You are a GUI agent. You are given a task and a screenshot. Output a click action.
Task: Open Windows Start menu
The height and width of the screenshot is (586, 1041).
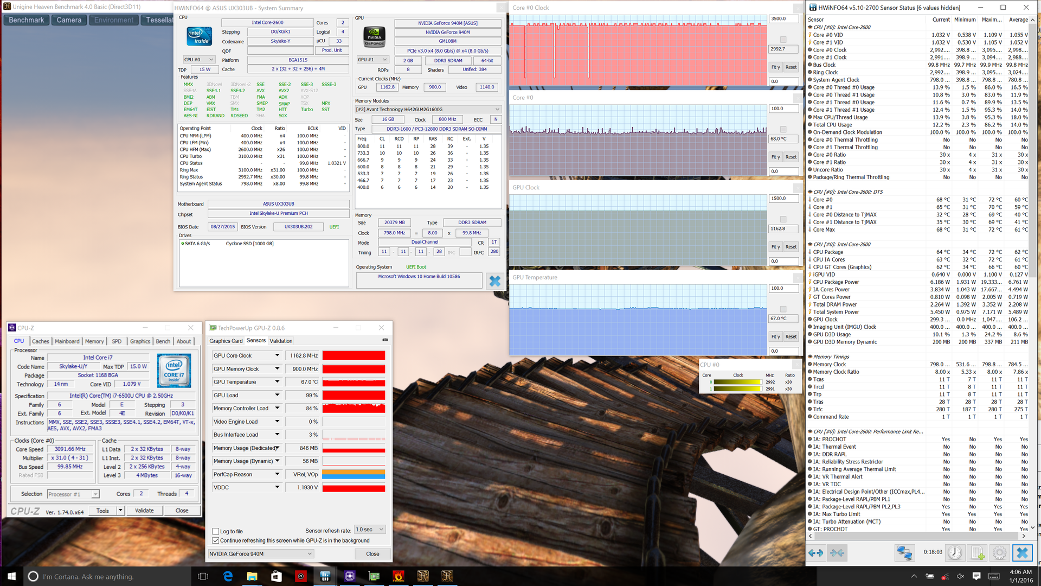click(x=11, y=576)
